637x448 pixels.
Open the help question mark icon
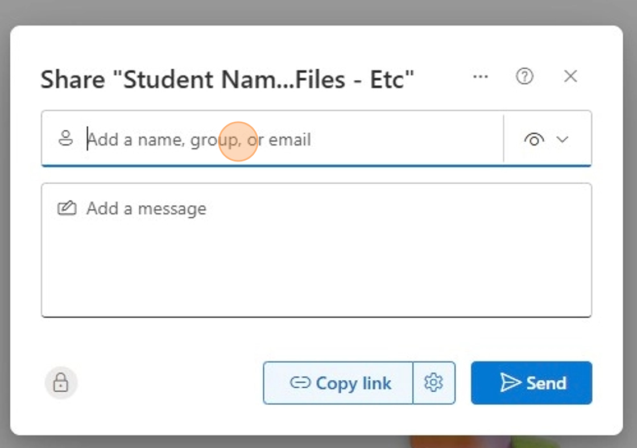pyautogui.click(x=524, y=76)
